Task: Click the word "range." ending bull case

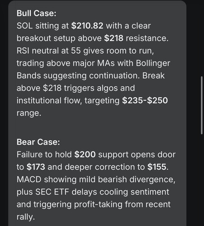Action: tap(29, 113)
